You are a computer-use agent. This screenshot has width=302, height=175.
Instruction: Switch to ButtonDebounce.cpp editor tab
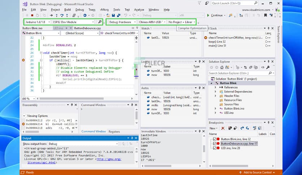pyautogui.click(x=87, y=28)
